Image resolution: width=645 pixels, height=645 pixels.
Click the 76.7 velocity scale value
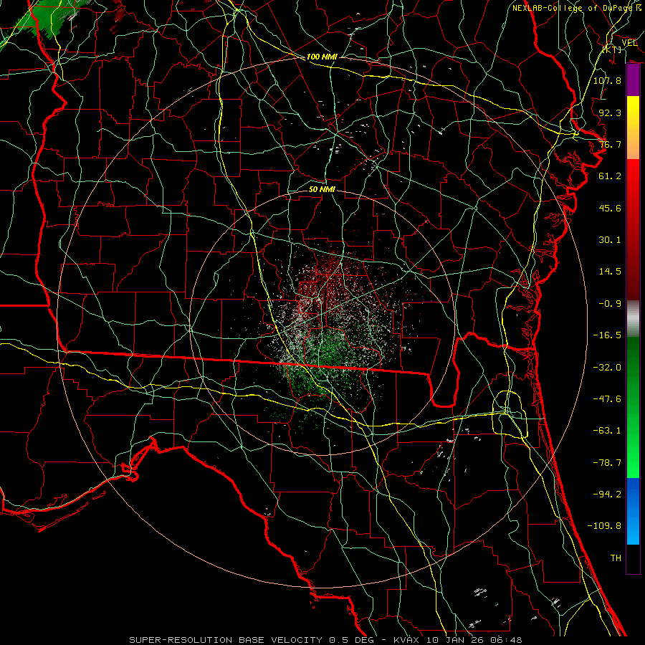pyautogui.click(x=610, y=144)
